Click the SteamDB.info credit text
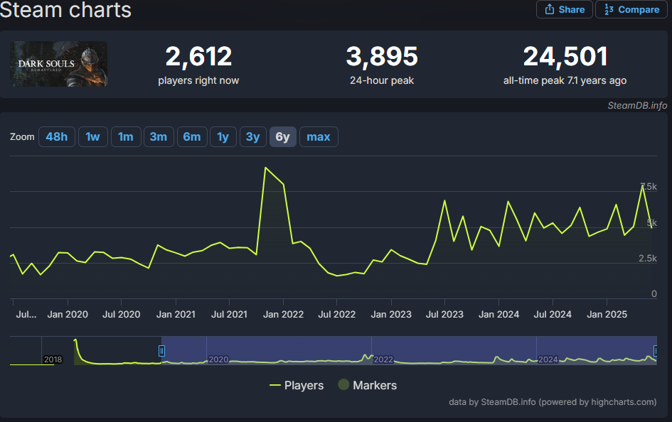Screen dimensions: 672x422 click(637, 105)
